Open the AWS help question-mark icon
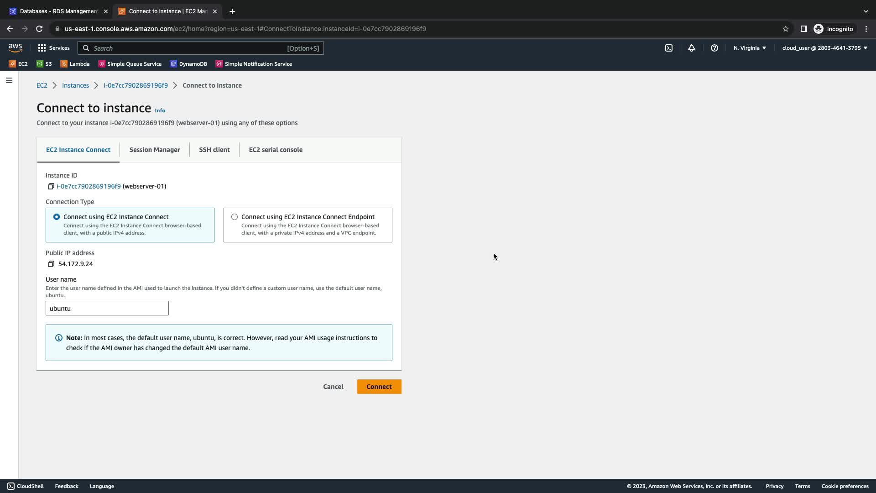 714,48
